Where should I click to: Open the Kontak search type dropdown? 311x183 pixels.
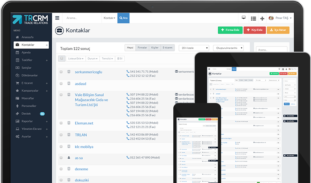[x=109, y=18]
